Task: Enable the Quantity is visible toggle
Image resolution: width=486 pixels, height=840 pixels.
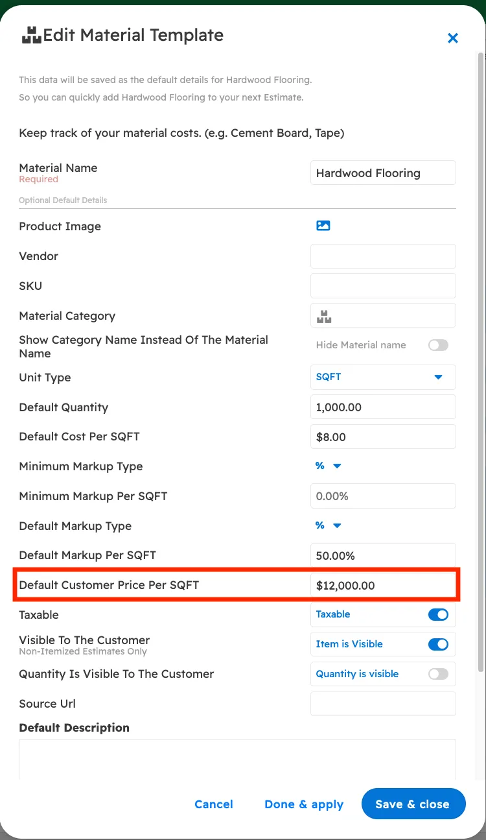Action: click(x=438, y=674)
